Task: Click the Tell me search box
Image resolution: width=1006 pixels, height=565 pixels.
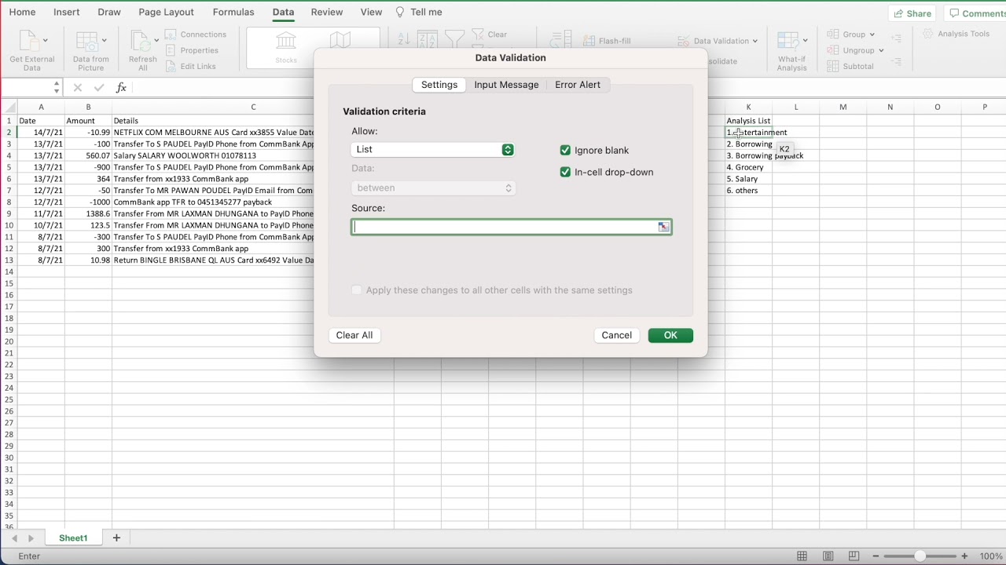Action: click(419, 12)
